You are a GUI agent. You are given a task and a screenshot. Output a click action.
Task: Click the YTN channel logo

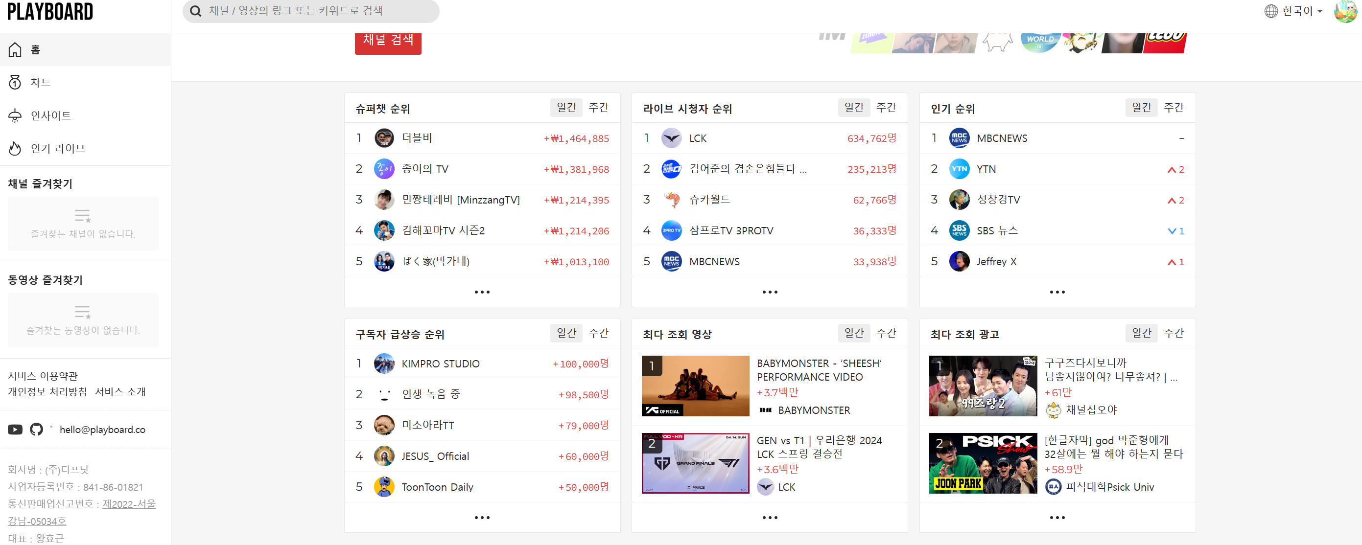(959, 169)
